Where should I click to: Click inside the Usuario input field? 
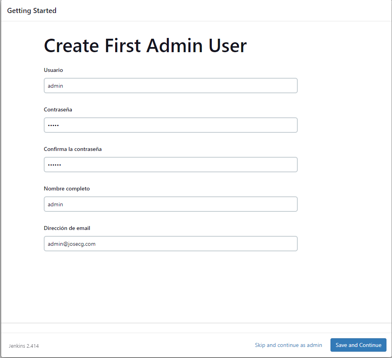[x=170, y=85]
